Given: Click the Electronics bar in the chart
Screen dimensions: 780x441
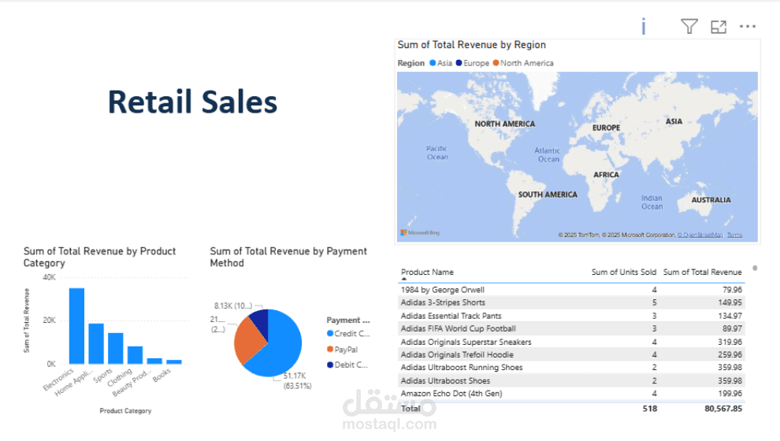Looking at the screenshot, I should pyautogui.click(x=76, y=326).
